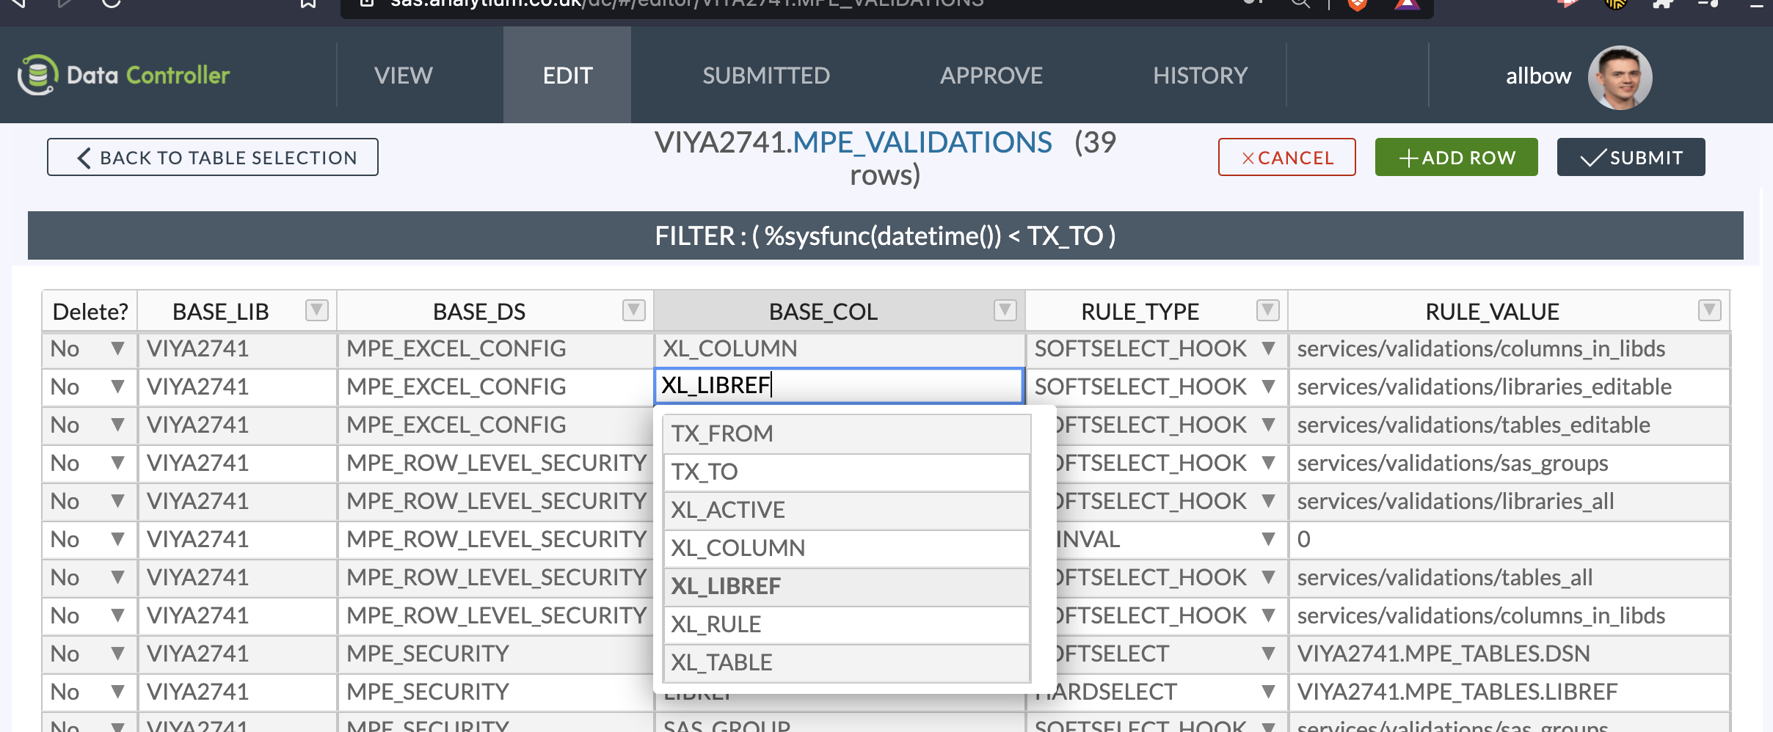
Task: Open the HARDSELECT dropdown in MPE_SECURITY row
Action: point(1269,691)
